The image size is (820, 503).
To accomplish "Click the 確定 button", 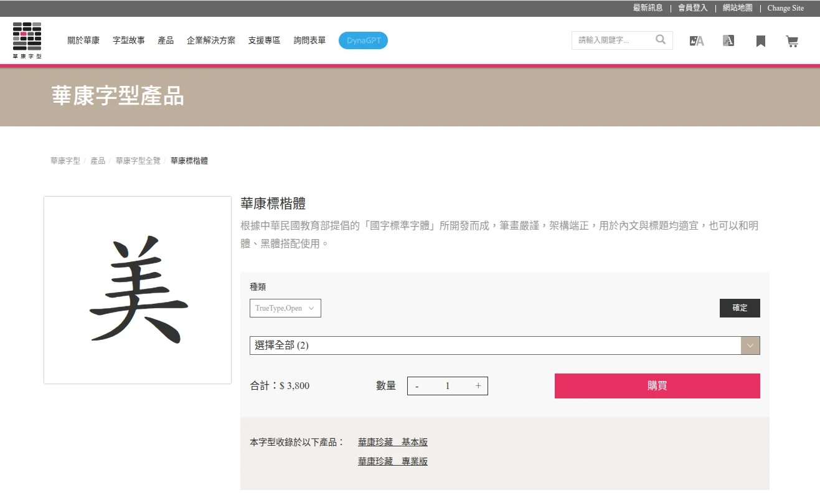I will point(740,308).
